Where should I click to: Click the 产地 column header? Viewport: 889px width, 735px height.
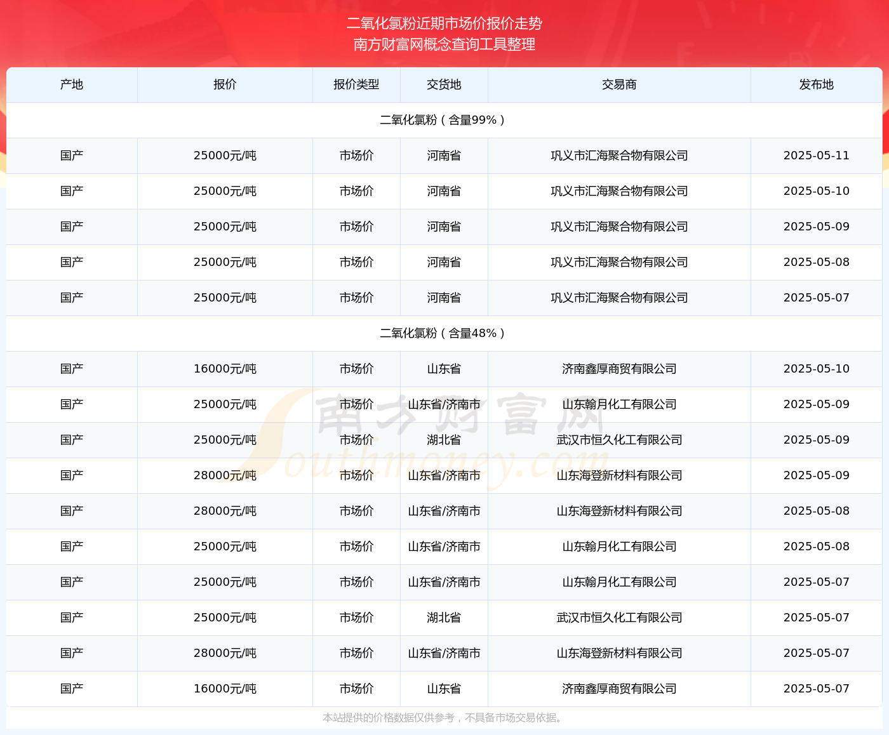coord(72,84)
